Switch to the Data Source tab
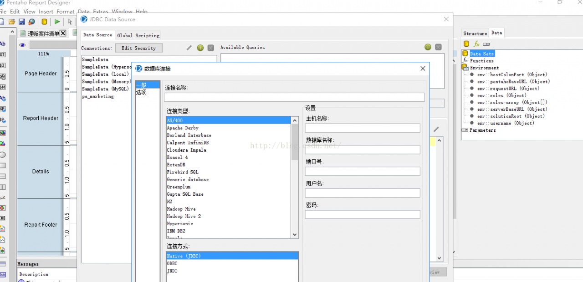 click(x=97, y=35)
